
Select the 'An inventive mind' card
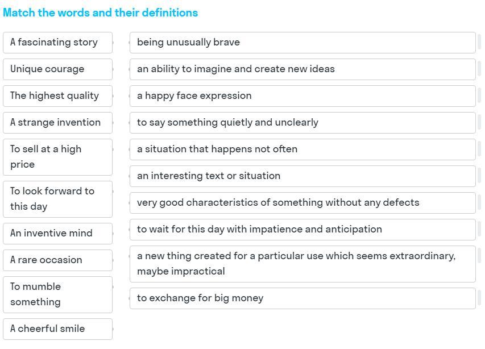coord(57,234)
